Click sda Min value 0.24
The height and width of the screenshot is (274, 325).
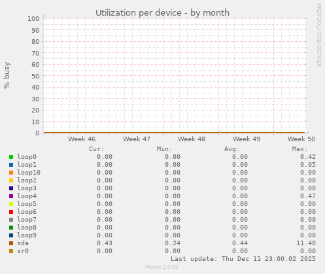(173, 243)
